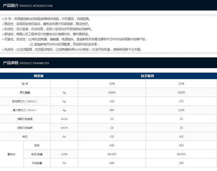Select the 10吨 model column cell
217x171 pixels.
pos(112,84)
